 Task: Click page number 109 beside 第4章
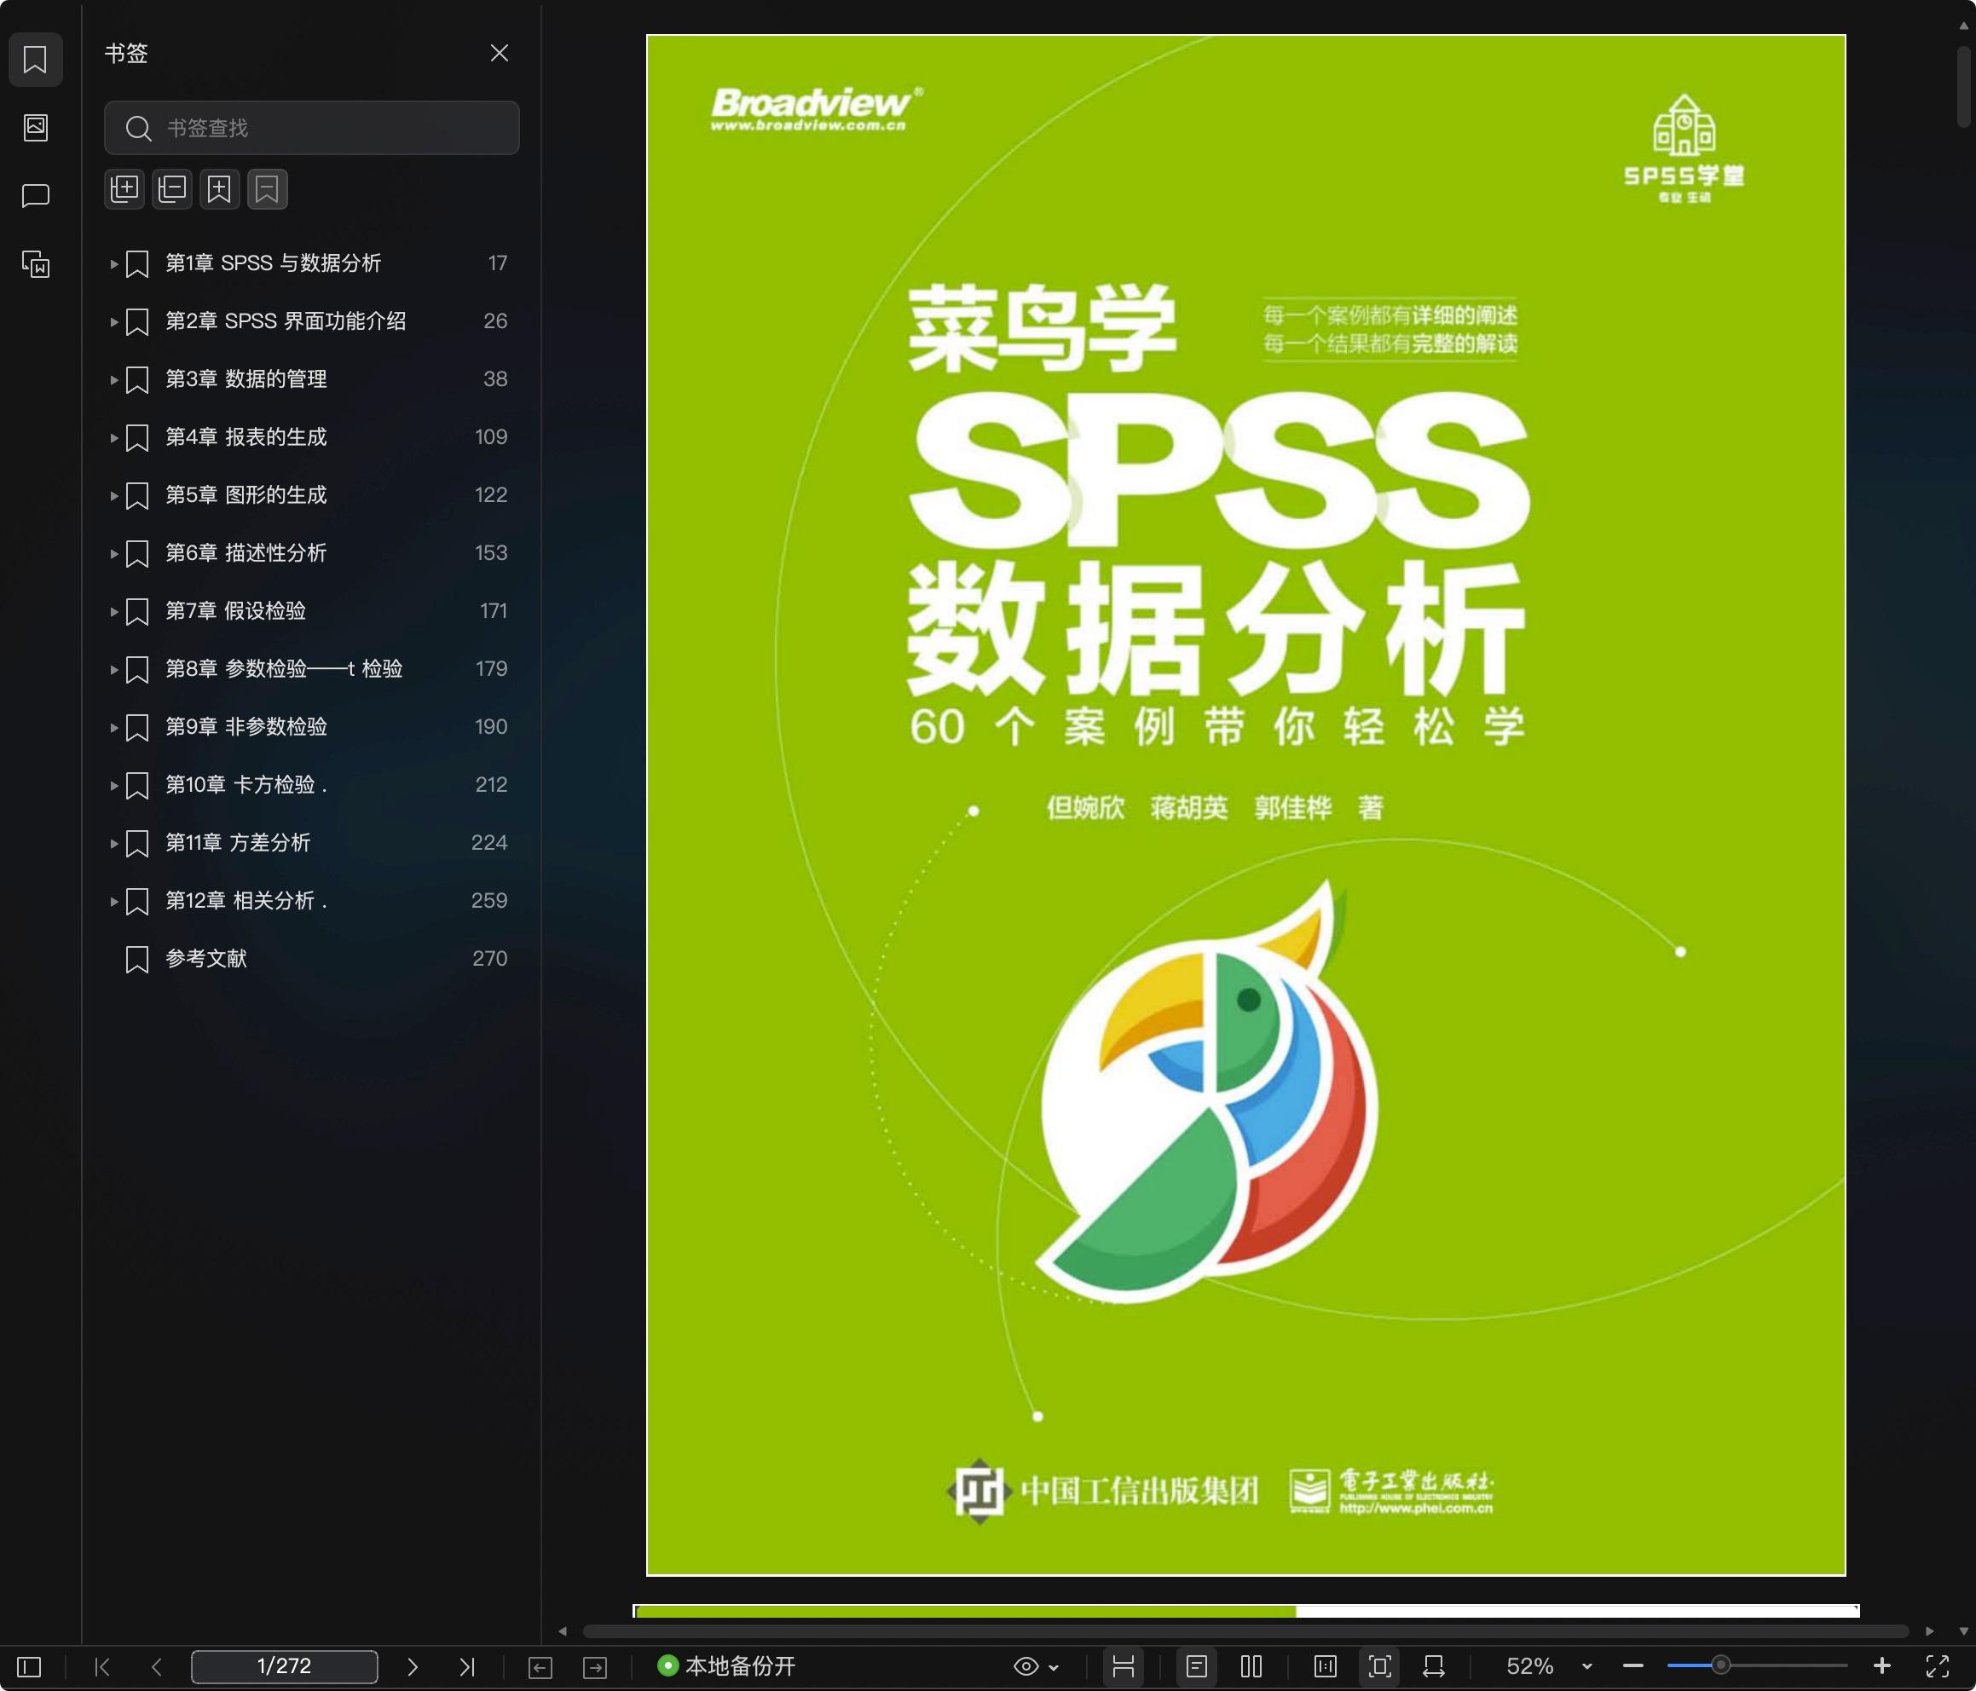pos(491,437)
